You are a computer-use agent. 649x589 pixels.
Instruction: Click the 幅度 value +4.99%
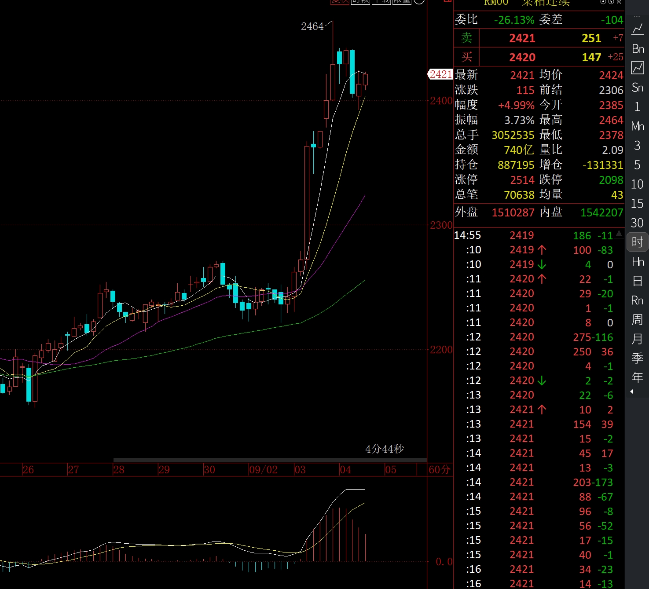(516, 105)
